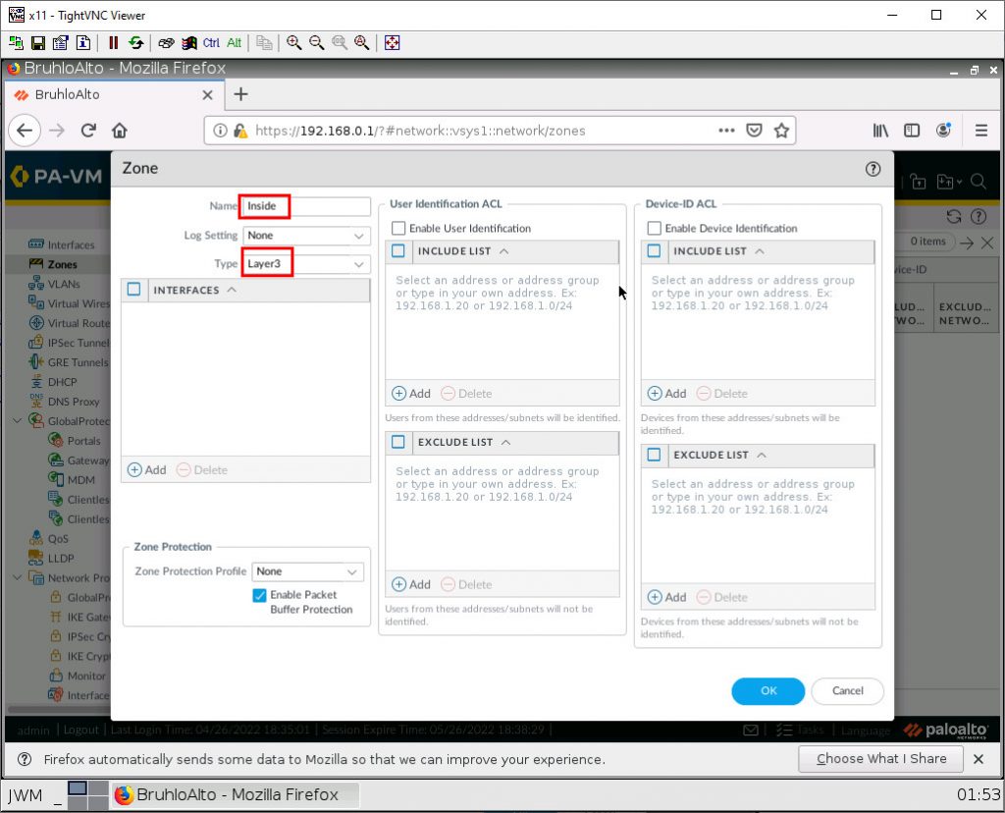This screenshot has height=813, width=1005.
Task: Enable Device Identification
Action: [655, 227]
